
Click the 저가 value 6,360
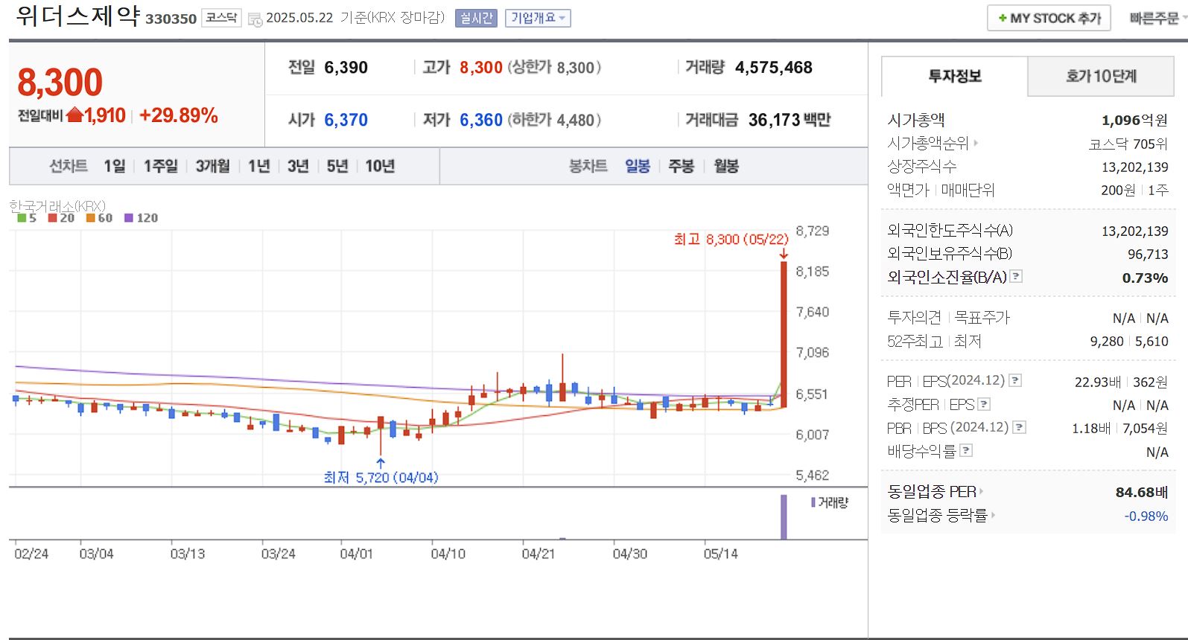[x=481, y=120]
